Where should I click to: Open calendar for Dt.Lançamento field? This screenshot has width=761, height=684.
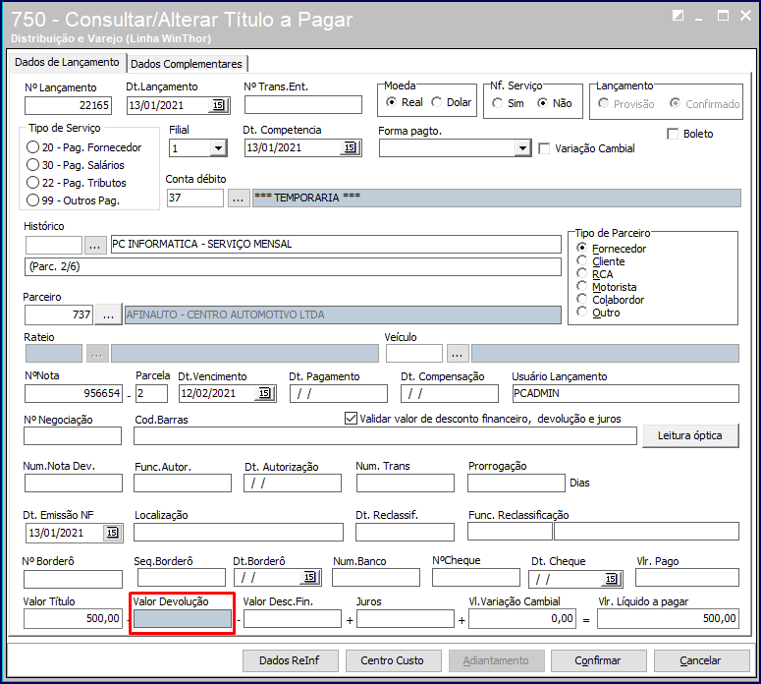click(x=218, y=105)
